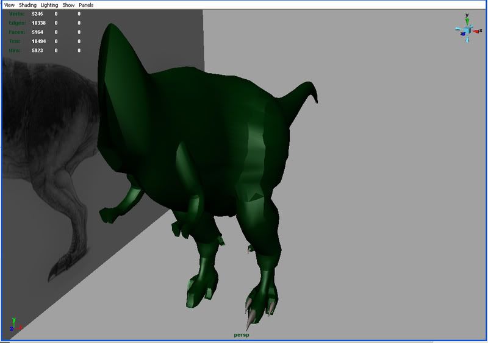Open the View menu
This screenshot has width=488, height=343.
click(9, 5)
